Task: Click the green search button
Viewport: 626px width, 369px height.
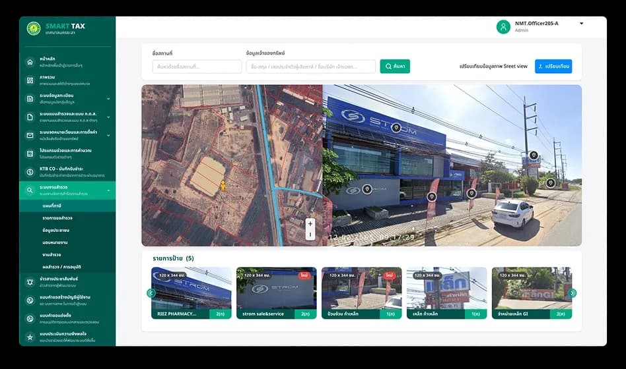Action: (395, 66)
